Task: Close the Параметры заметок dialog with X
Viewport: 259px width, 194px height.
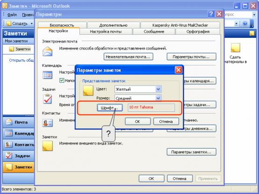Action: (x=179, y=70)
